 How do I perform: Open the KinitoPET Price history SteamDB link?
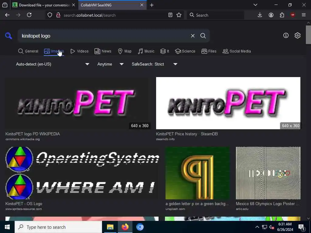[187, 134]
